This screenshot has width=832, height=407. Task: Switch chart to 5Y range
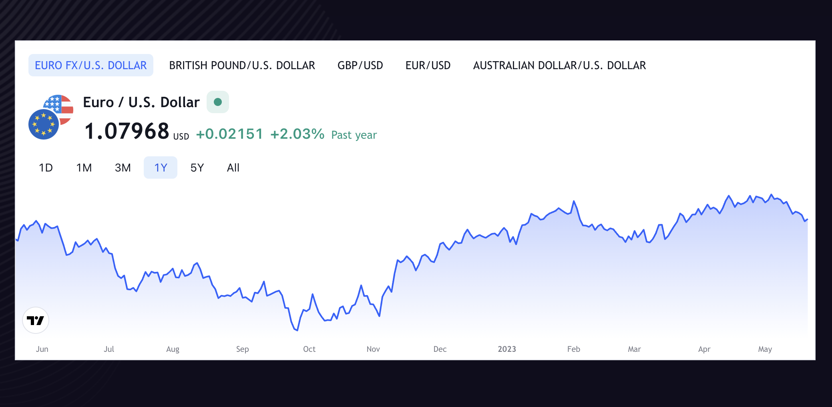197,168
